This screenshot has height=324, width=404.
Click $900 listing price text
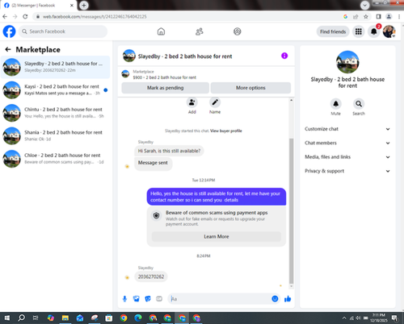[x=137, y=77]
